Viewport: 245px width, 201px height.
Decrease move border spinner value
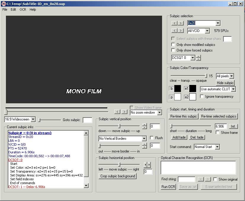(x=145, y=147)
